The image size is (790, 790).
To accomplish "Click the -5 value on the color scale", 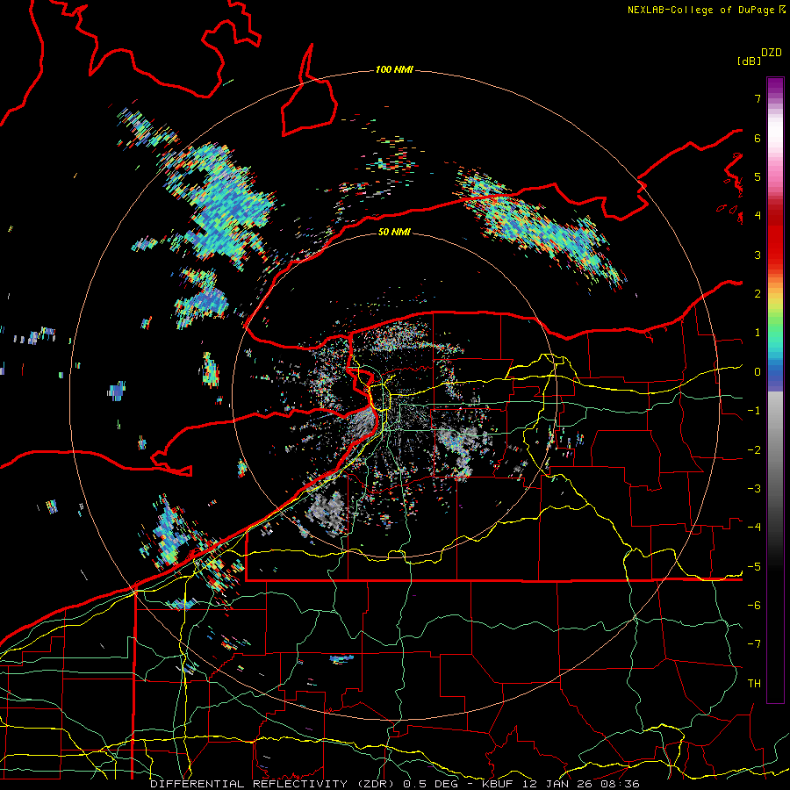I will click(x=754, y=567).
